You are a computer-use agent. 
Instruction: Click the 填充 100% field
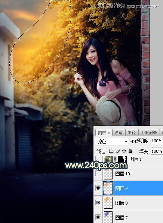coord(157,151)
